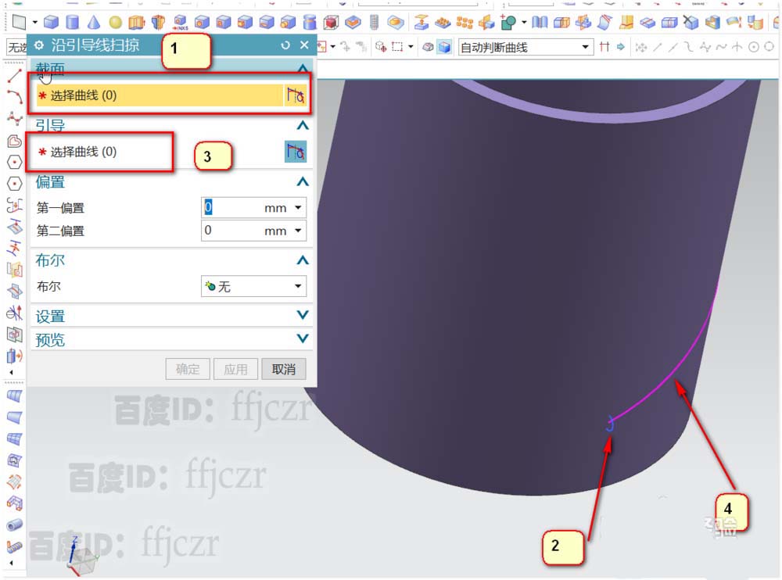782x580 pixels.
Task: Reset the sweep dialog
Action: (x=285, y=45)
